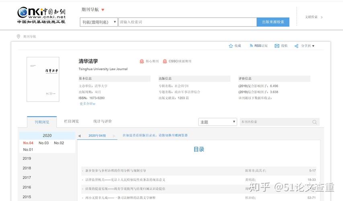This screenshot has width=343, height=201.
Task: Switch to the 统计与评价 tab
Action: [103, 121]
